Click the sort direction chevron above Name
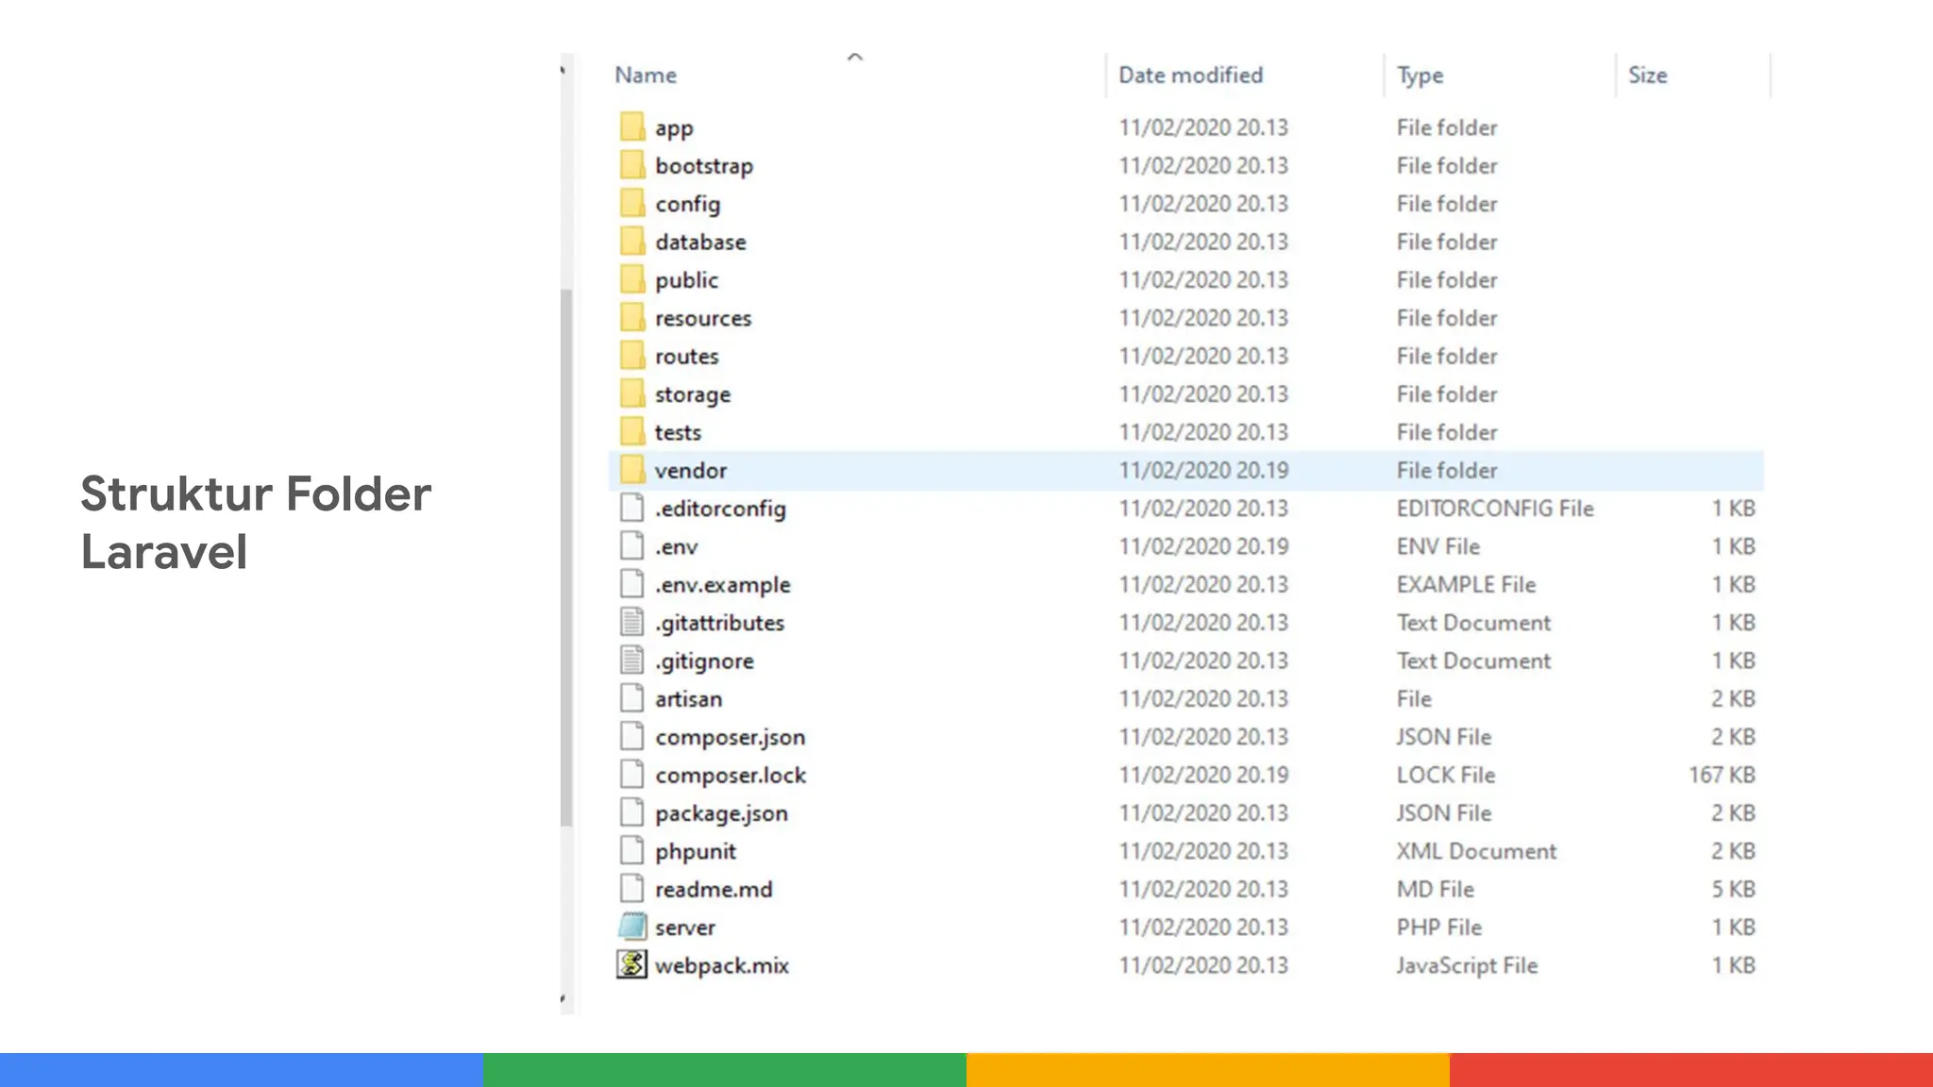 click(855, 58)
